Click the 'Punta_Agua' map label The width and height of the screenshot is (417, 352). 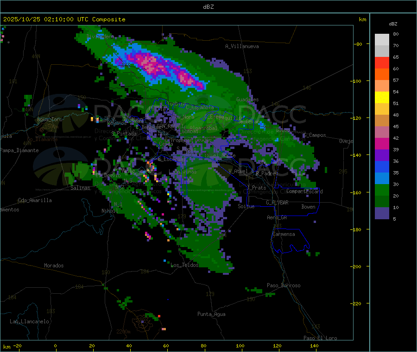211,314
